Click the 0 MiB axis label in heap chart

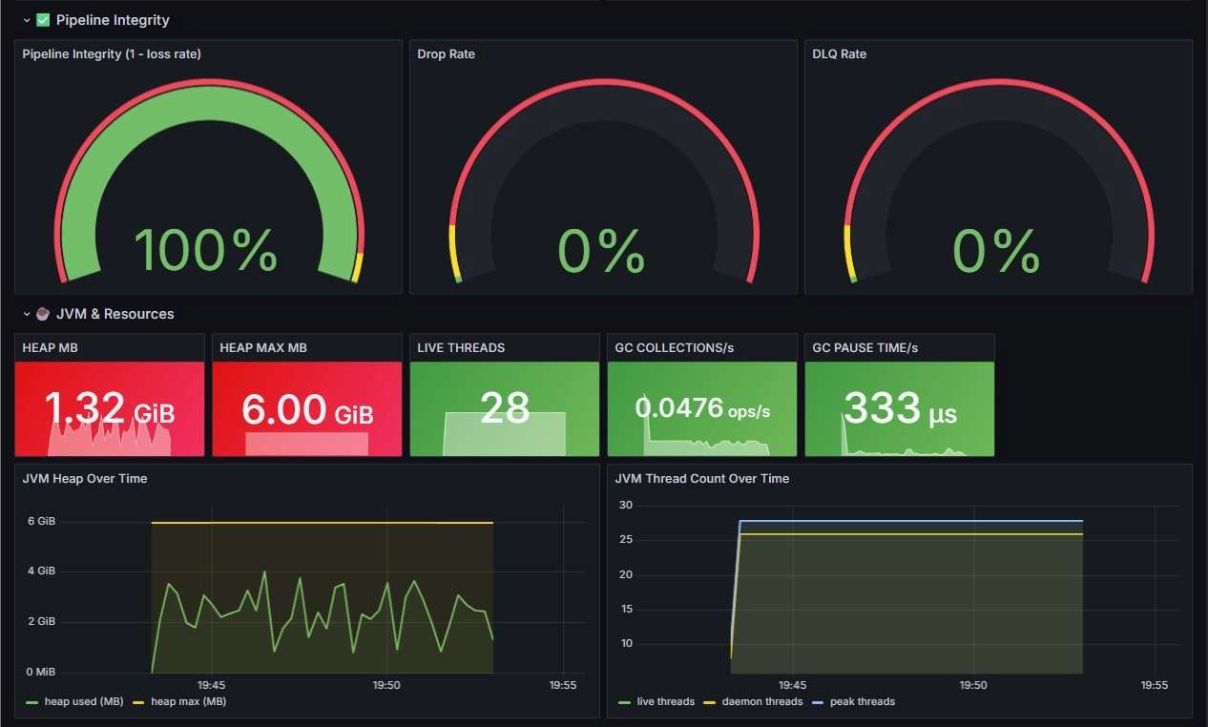pyautogui.click(x=41, y=672)
